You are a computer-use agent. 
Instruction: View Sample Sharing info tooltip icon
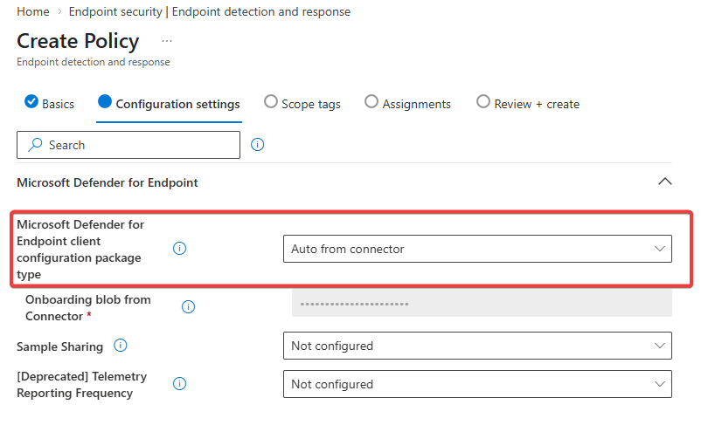point(121,345)
